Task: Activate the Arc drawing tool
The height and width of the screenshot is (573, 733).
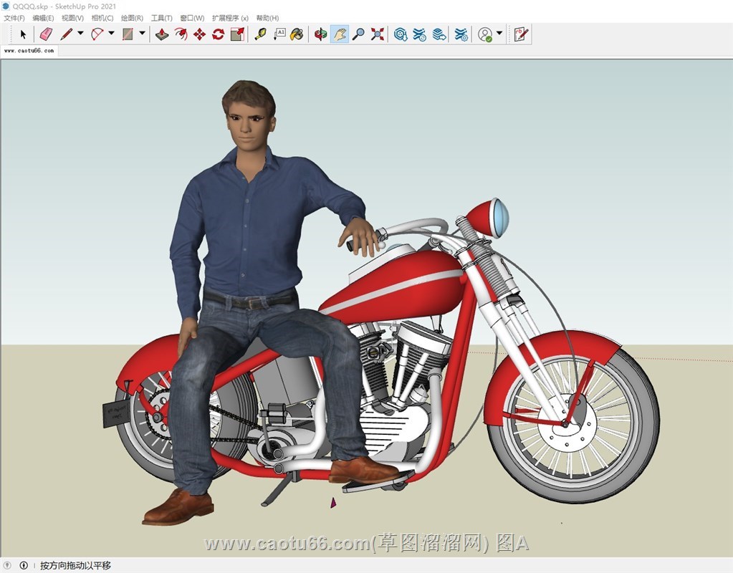Action: [97, 34]
